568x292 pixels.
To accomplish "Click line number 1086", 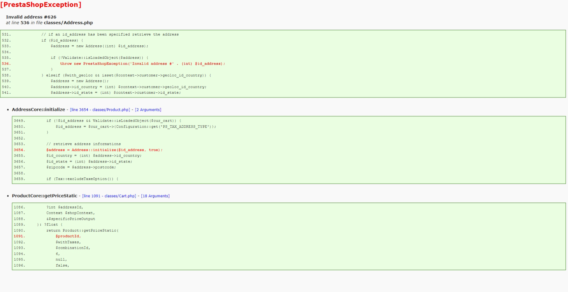I will [19, 207].
